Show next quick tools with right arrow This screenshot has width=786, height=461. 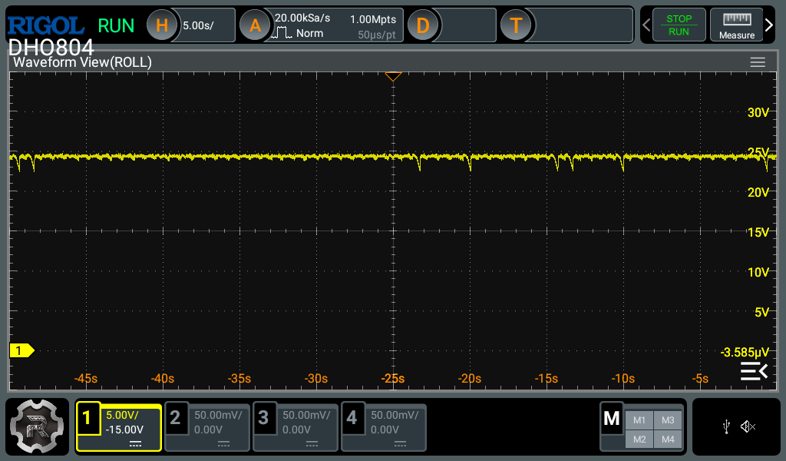769,25
